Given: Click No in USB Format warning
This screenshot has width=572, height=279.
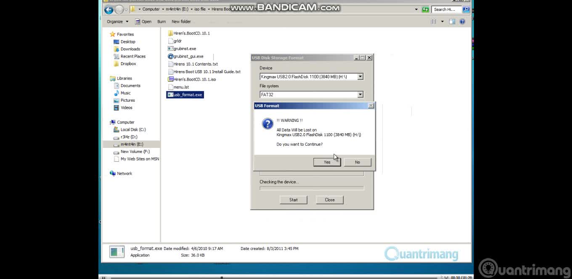Looking at the screenshot, I should pyautogui.click(x=357, y=162).
